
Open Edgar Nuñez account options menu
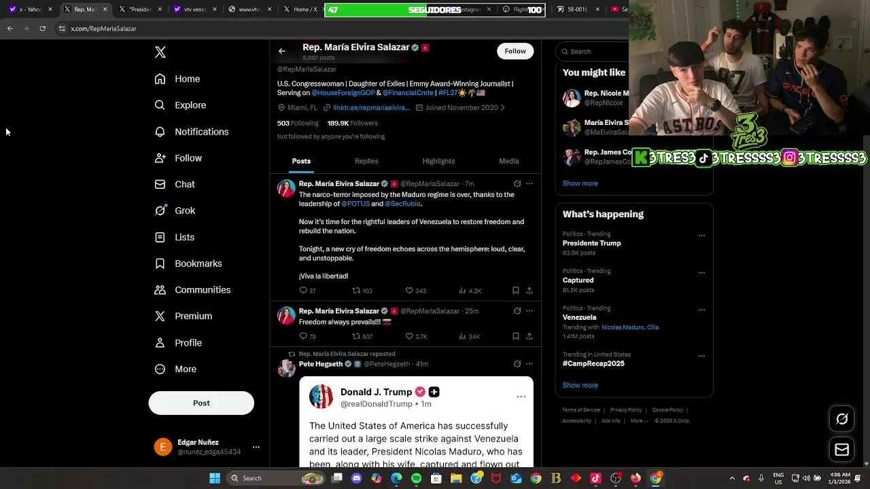(x=256, y=447)
